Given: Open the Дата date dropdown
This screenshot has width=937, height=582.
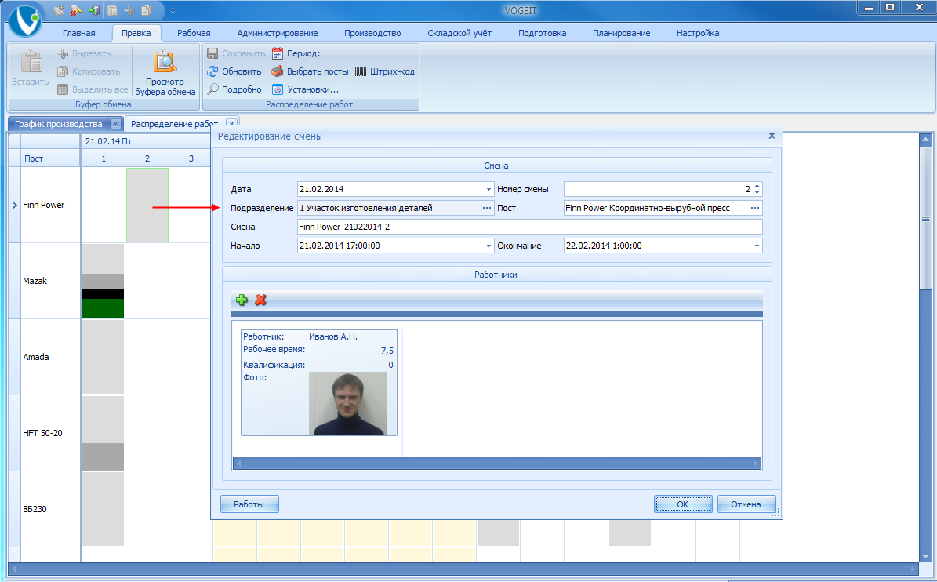Looking at the screenshot, I should (x=488, y=189).
